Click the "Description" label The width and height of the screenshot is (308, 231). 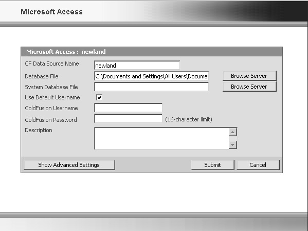coord(39,130)
